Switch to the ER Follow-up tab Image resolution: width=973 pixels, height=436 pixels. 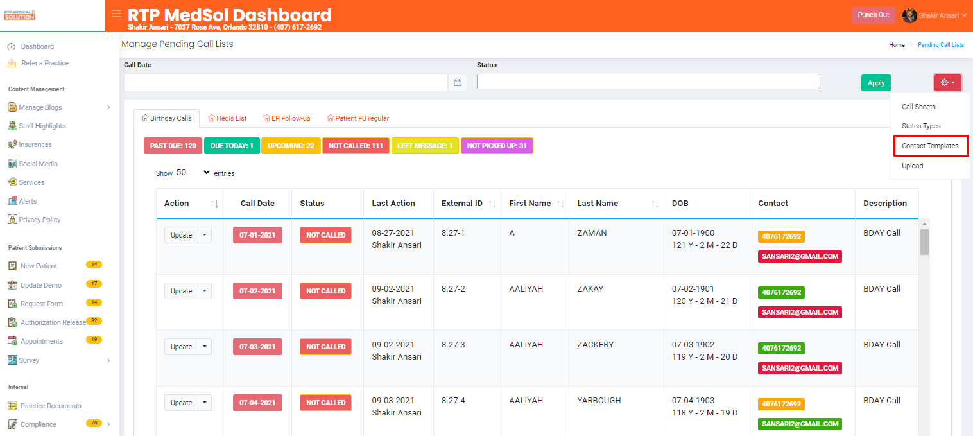coord(287,118)
